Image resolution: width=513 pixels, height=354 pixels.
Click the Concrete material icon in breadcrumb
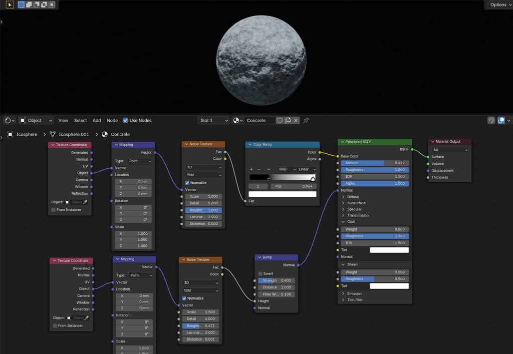pos(105,134)
